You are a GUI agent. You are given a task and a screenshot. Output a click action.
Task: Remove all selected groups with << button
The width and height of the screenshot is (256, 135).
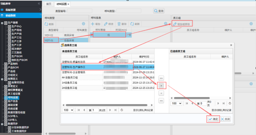(x=161, y=100)
